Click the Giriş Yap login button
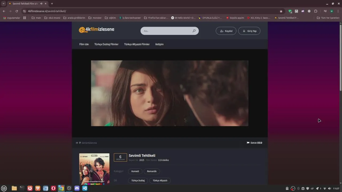This screenshot has width=342, height=192. point(249,31)
